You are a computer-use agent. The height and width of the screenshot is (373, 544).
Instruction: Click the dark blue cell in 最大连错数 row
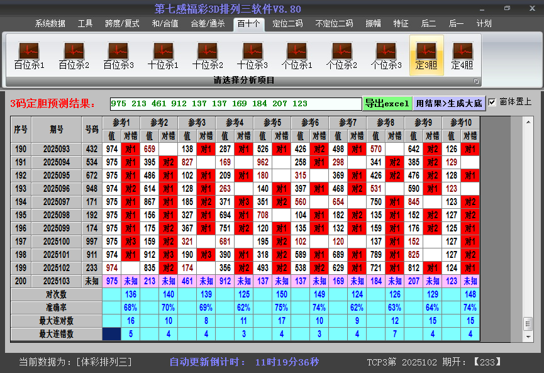pos(112,334)
